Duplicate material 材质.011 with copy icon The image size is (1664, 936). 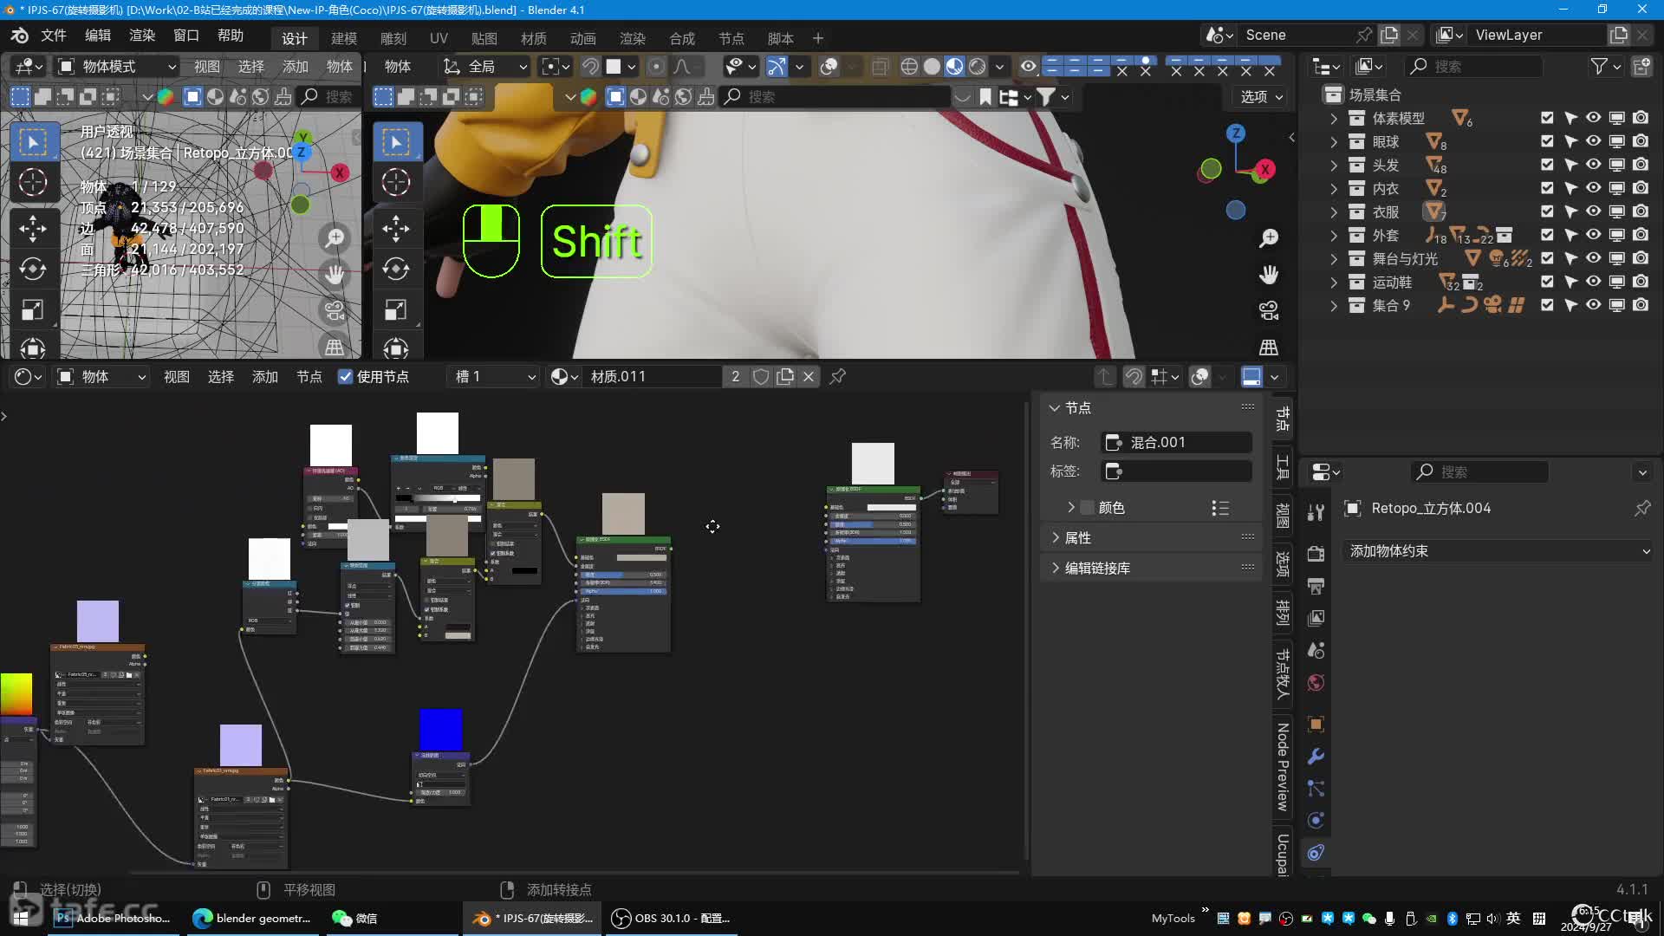pos(785,376)
